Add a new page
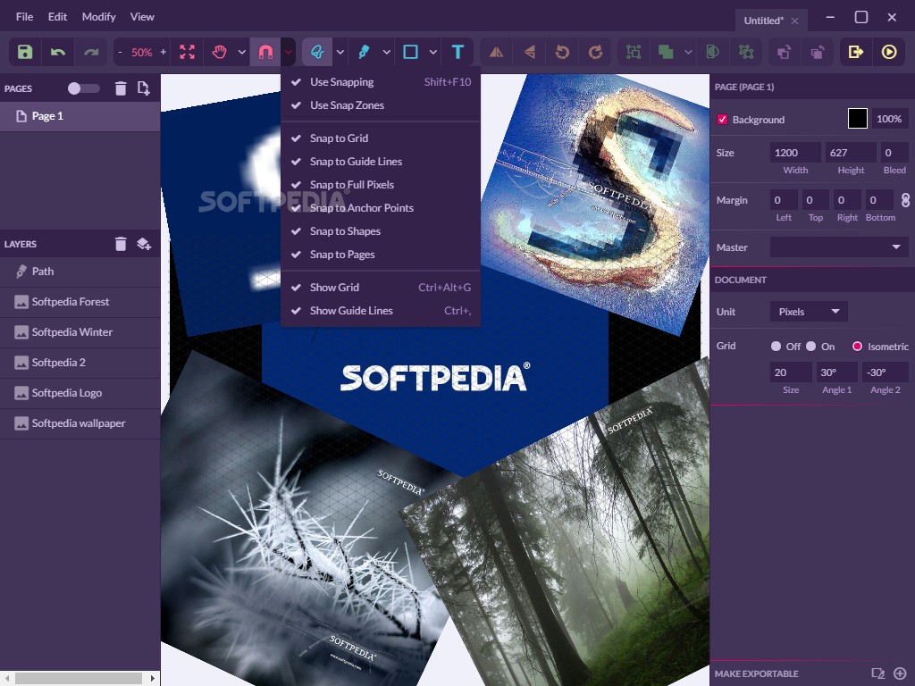915x686 pixels. pos(143,88)
